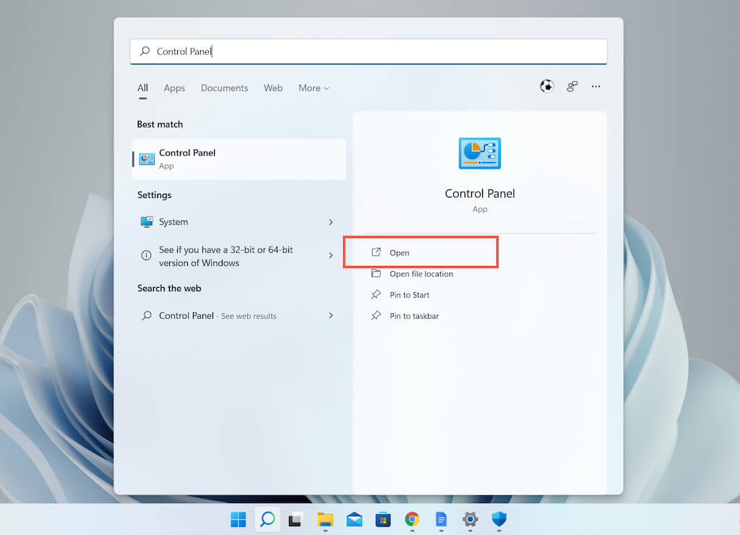Click the System monitor icon
The height and width of the screenshot is (535, 740).
click(147, 222)
